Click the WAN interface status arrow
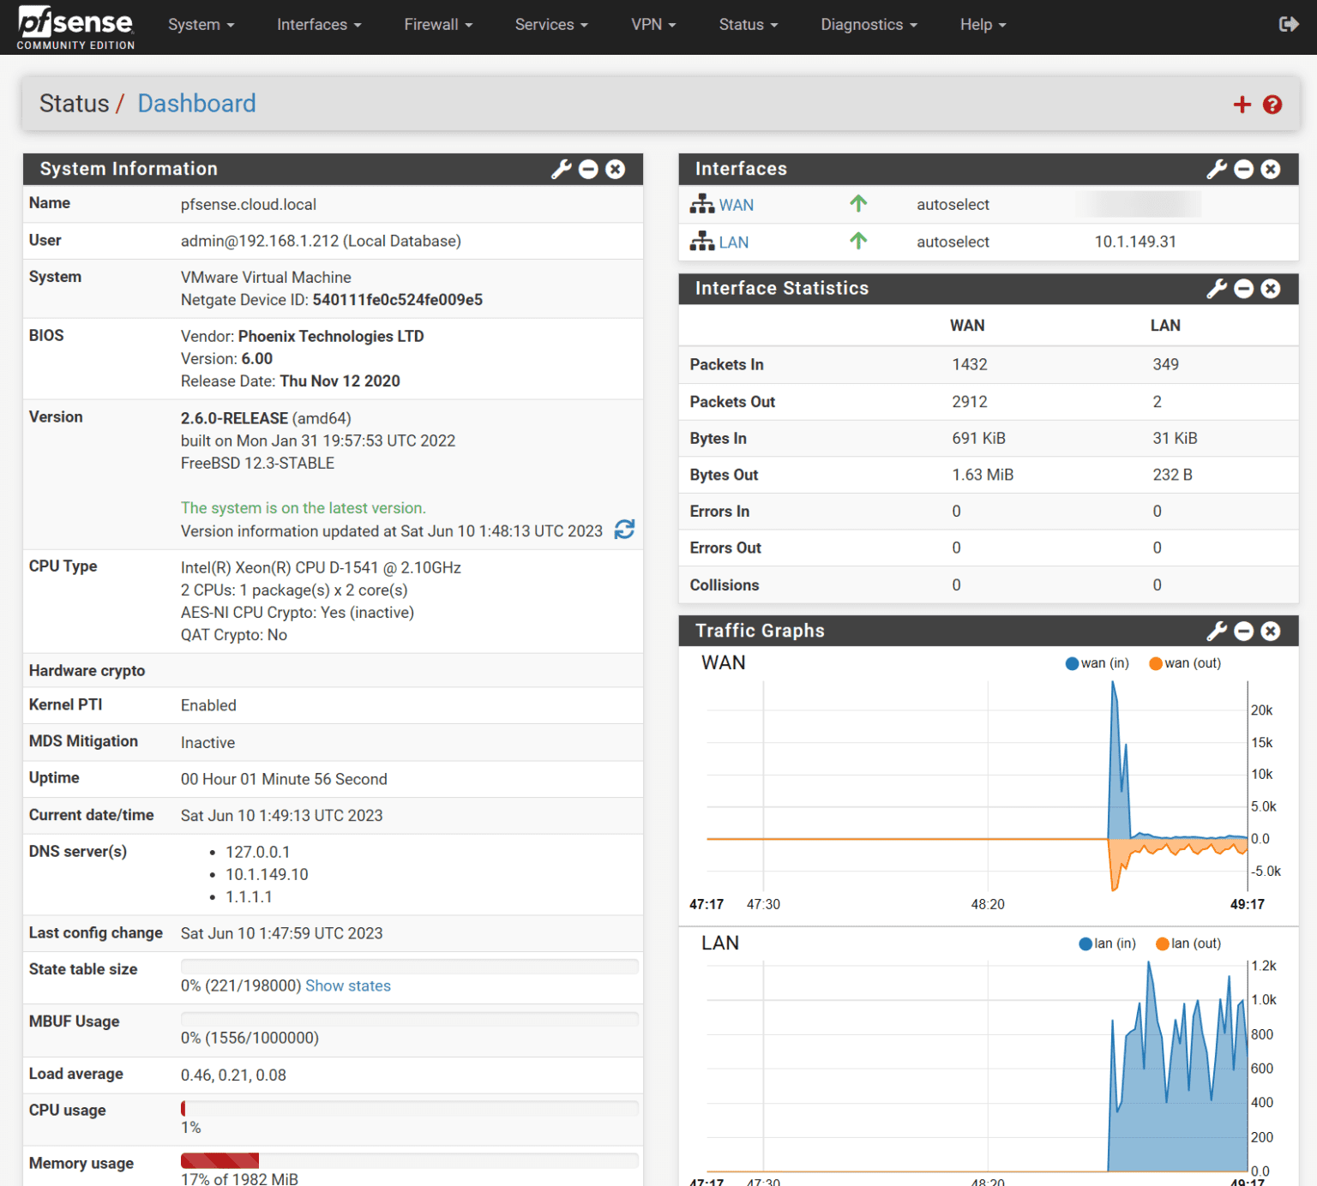1317x1186 pixels. [x=858, y=204]
